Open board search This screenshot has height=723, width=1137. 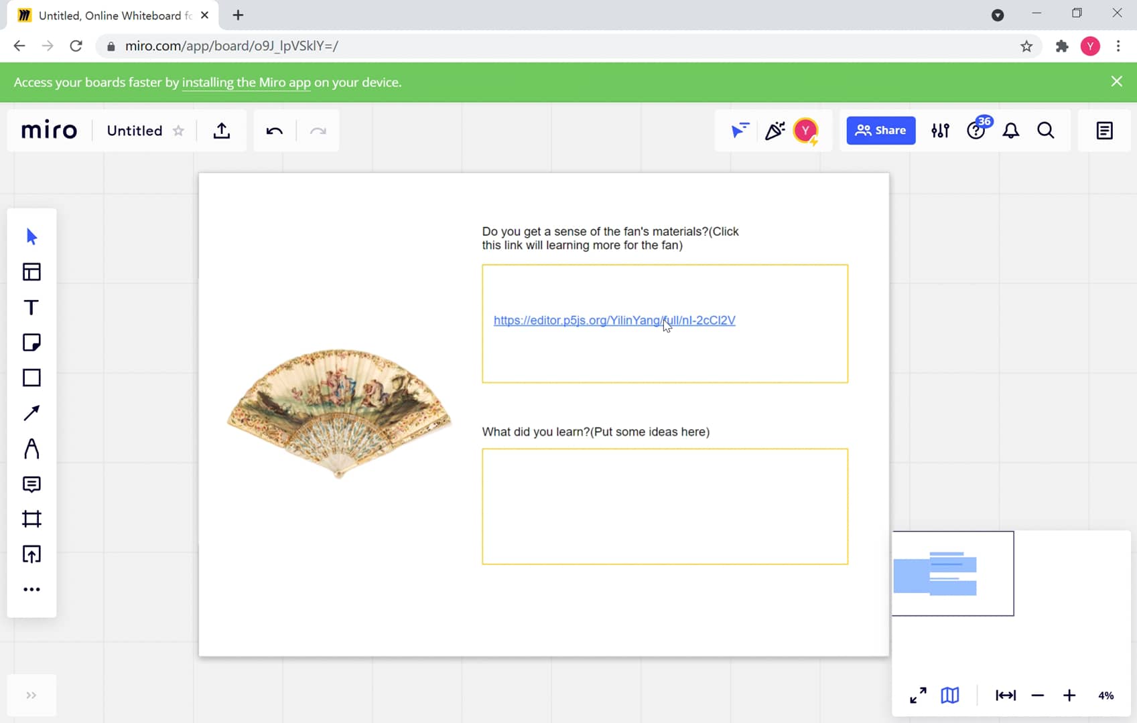(1045, 131)
